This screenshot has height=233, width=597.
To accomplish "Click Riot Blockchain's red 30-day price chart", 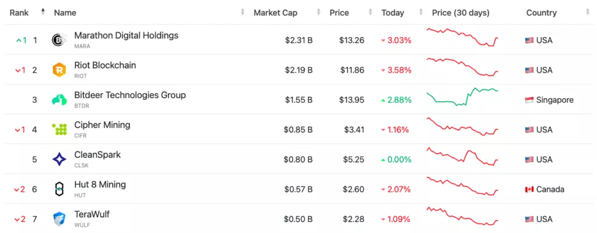I will coord(462,67).
